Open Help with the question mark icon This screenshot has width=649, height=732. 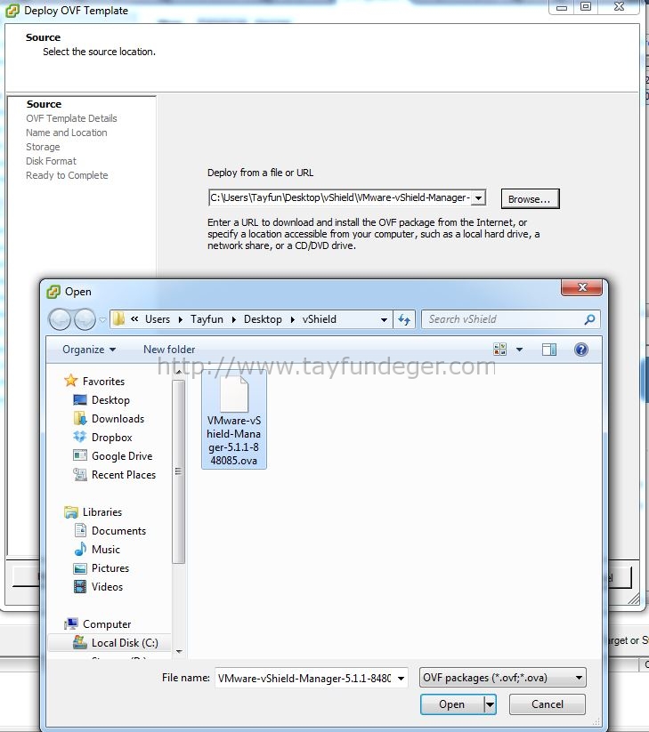point(581,350)
